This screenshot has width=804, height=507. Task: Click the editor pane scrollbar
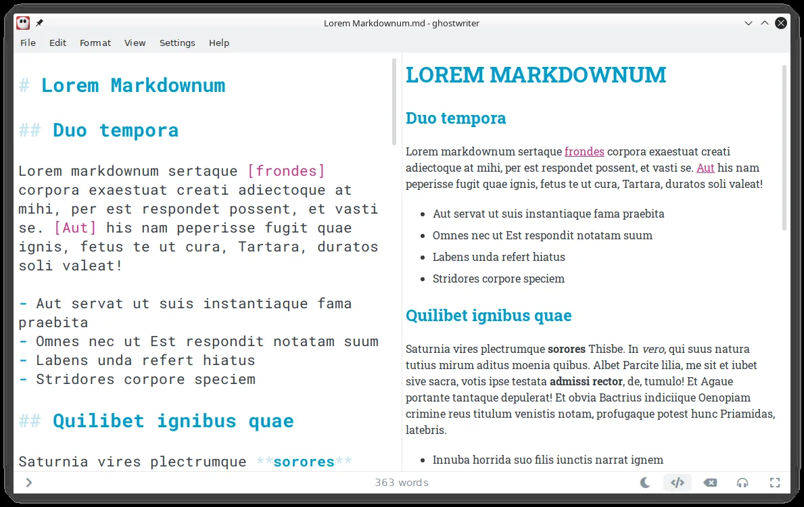pyautogui.click(x=394, y=101)
